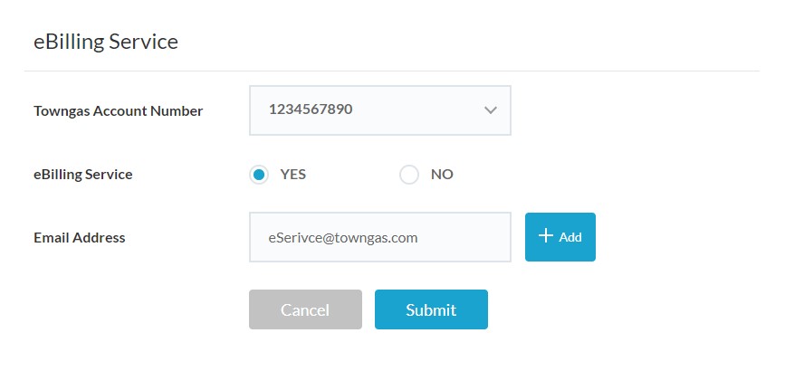Select the YES radio button
Viewport: 785px width, 371px height.
259,175
